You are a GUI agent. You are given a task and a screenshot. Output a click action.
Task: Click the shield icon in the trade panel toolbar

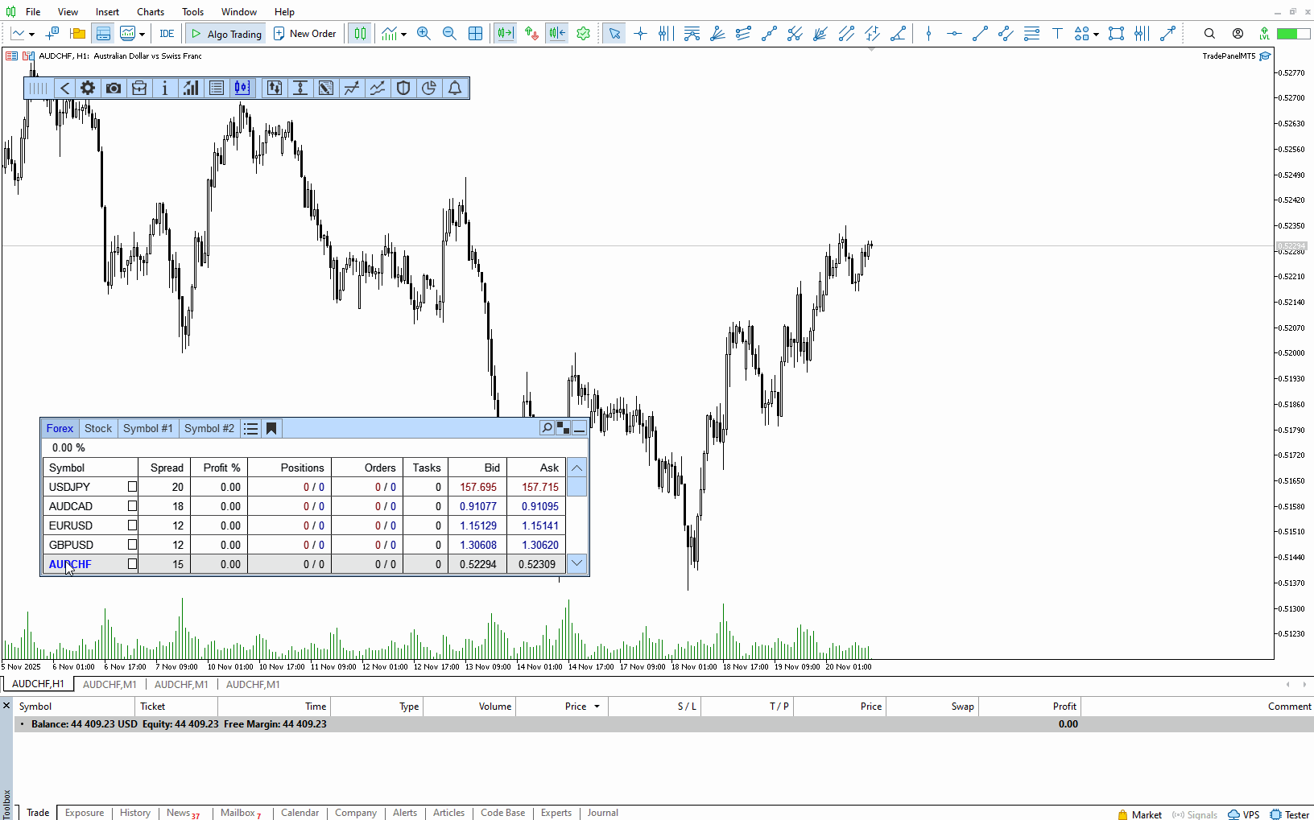coord(403,89)
